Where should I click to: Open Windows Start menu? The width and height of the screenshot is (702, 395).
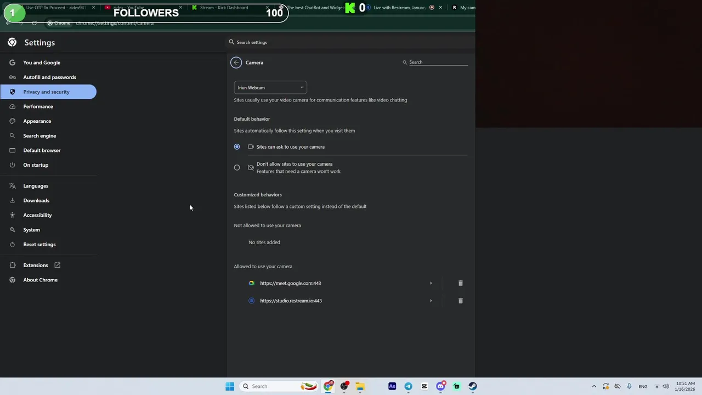click(x=230, y=386)
